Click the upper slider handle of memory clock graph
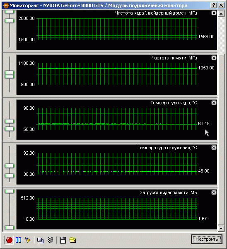This screenshot has width=227, height=249. pos(10,73)
